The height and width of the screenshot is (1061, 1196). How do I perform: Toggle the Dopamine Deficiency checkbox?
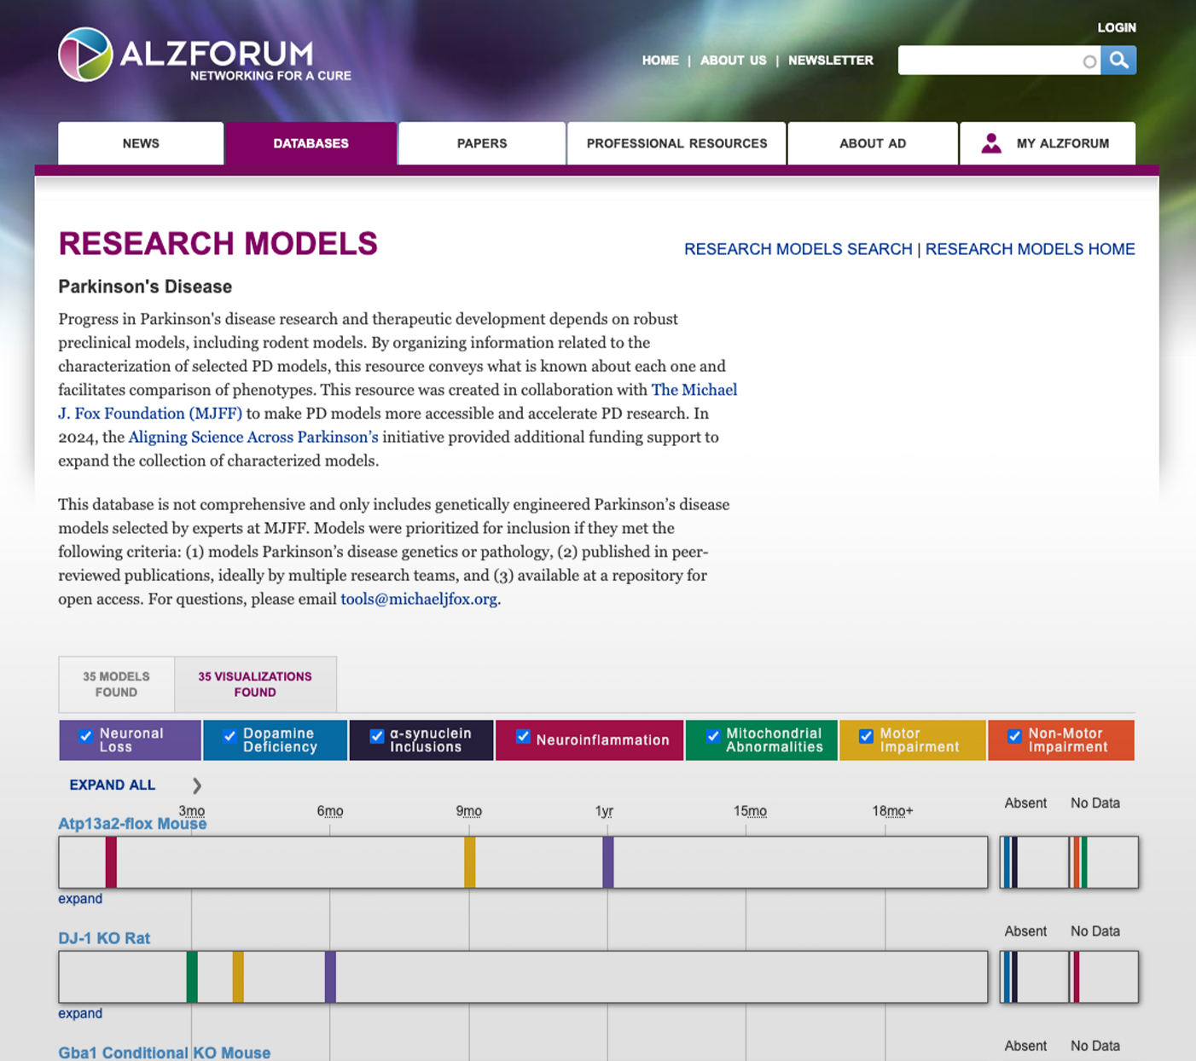pos(229,737)
